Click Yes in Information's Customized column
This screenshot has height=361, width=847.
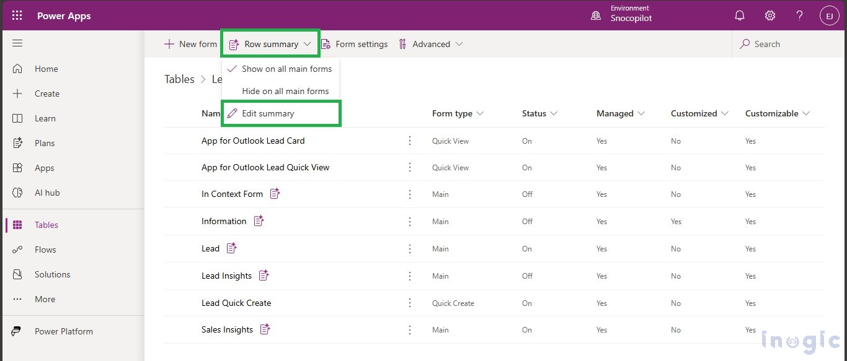click(x=676, y=222)
